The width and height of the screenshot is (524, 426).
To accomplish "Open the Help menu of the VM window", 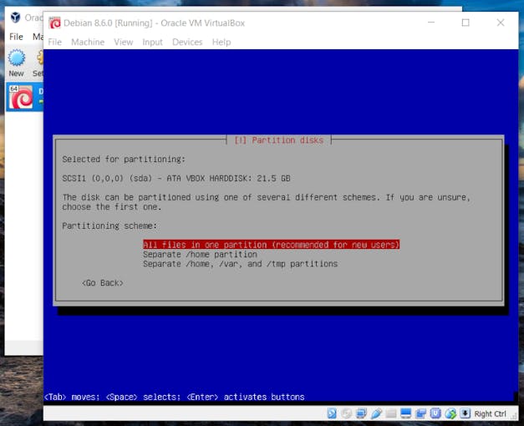I will click(x=221, y=42).
